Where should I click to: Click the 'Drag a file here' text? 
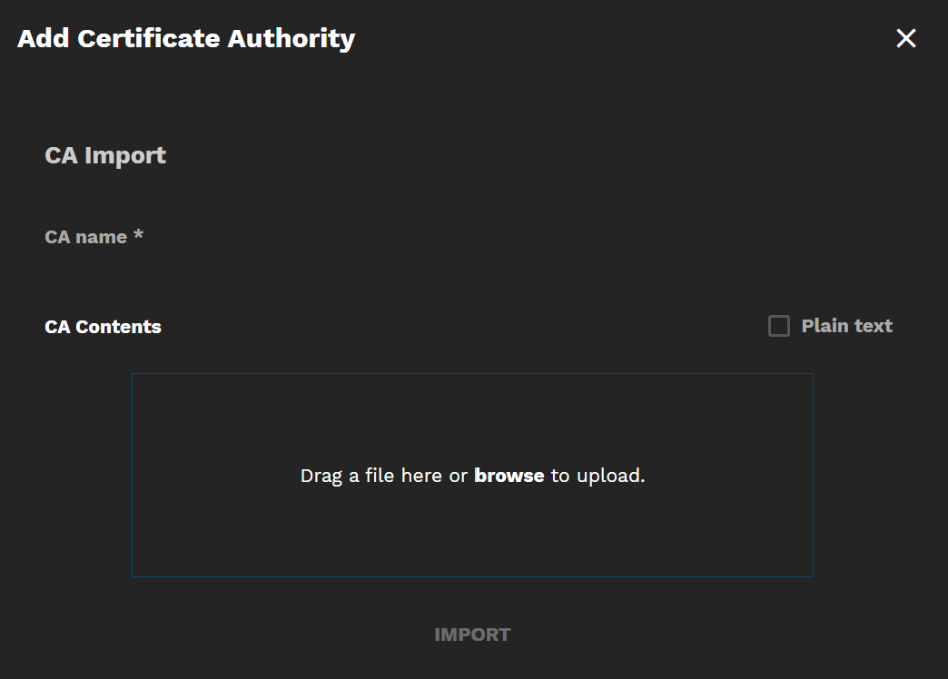(371, 476)
